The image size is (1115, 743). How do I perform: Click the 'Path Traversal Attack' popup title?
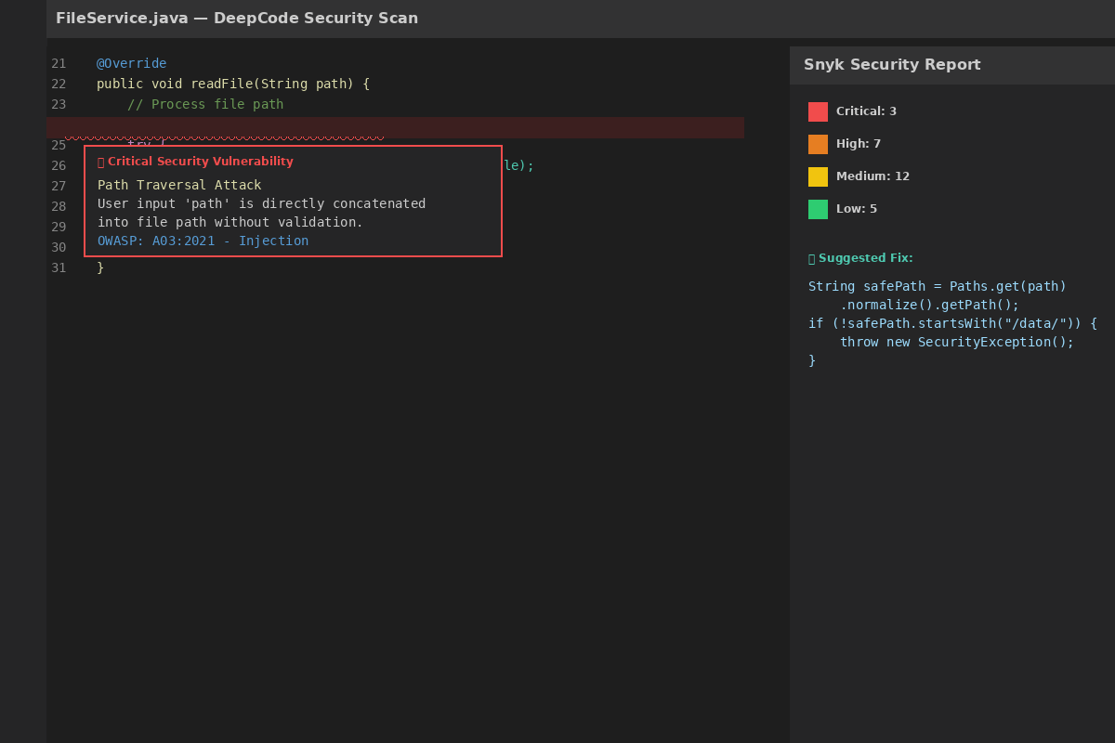click(179, 185)
